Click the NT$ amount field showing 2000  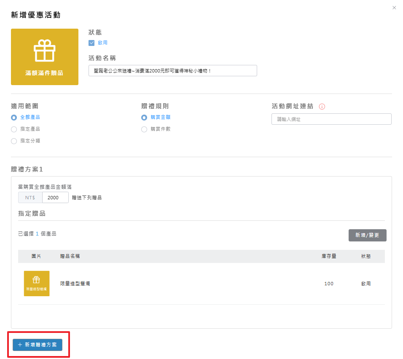click(x=55, y=198)
